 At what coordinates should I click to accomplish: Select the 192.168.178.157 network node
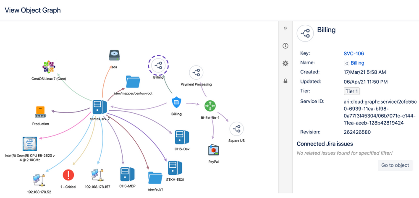coord(97,175)
